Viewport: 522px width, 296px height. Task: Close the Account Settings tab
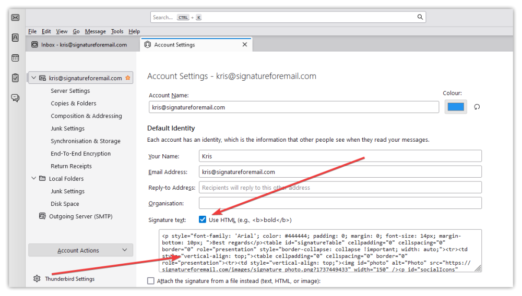tap(245, 44)
